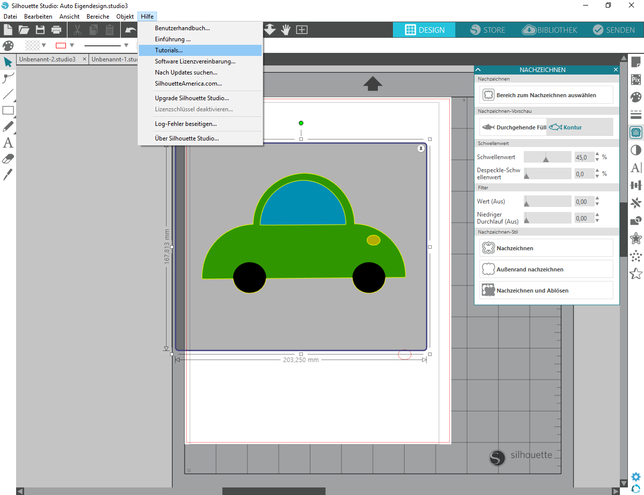
Task: Select the Eraser tool in left toolbar
Action: pyautogui.click(x=8, y=159)
